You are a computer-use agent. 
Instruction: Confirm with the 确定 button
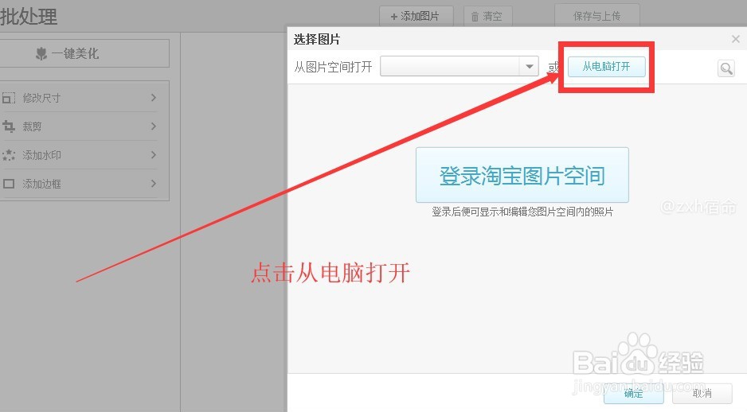point(634,394)
